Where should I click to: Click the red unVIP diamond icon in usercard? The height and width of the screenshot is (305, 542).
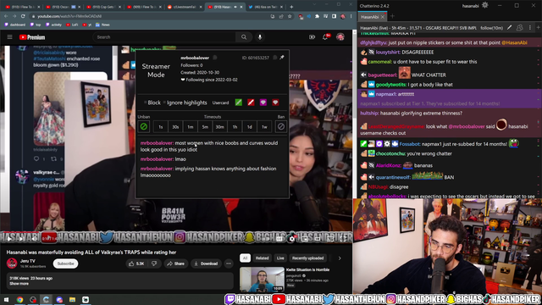[275, 103]
